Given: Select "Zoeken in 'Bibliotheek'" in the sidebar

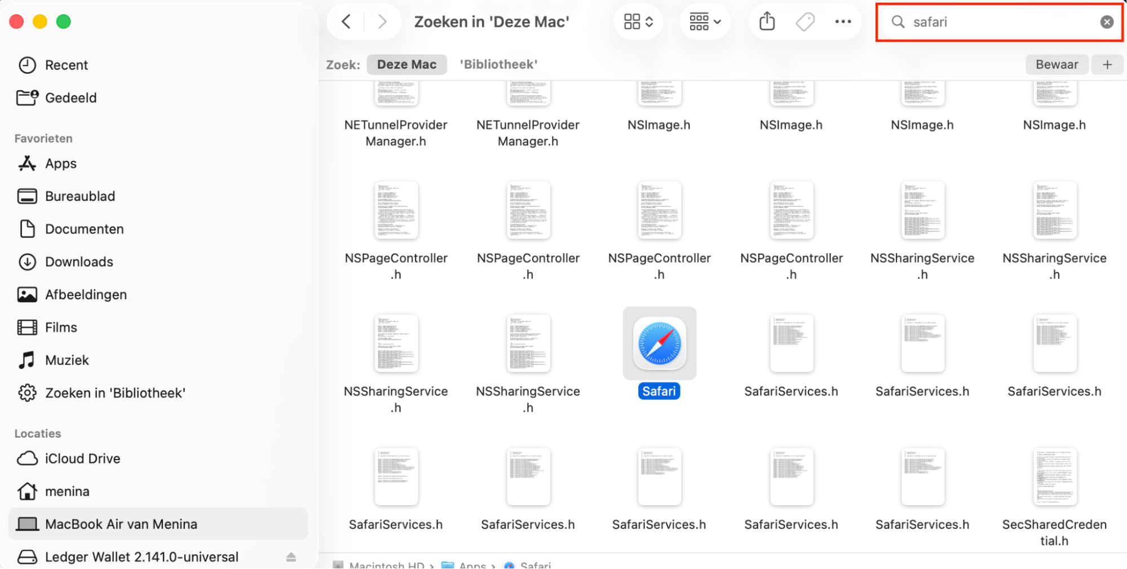Looking at the screenshot, I should tap(115, 393).
